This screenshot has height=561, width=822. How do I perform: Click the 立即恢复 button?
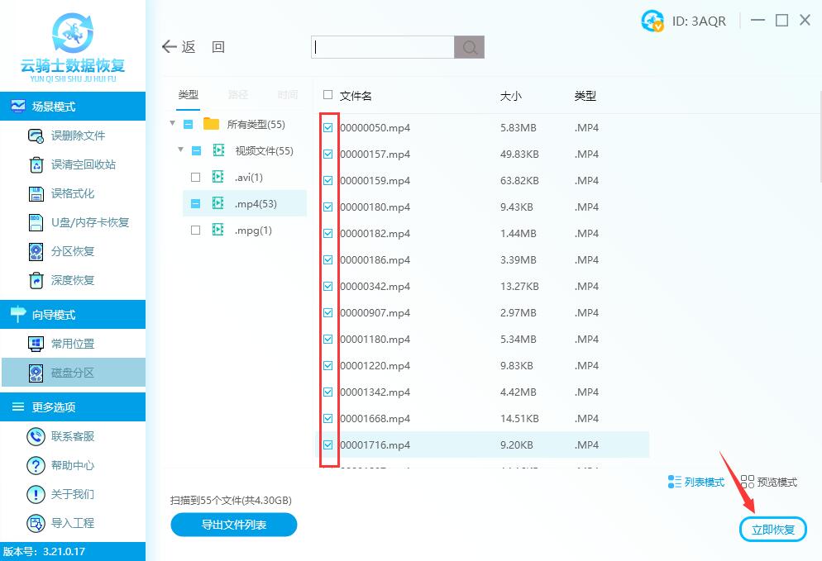tap(772, 530)
